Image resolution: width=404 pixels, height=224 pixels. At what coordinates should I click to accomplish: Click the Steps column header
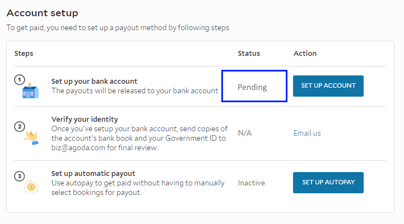click(x=24, y=54)
